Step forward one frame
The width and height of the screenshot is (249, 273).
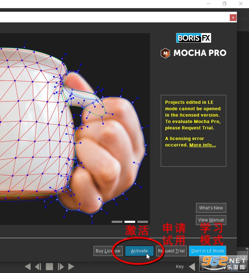[x=60, y=267]
